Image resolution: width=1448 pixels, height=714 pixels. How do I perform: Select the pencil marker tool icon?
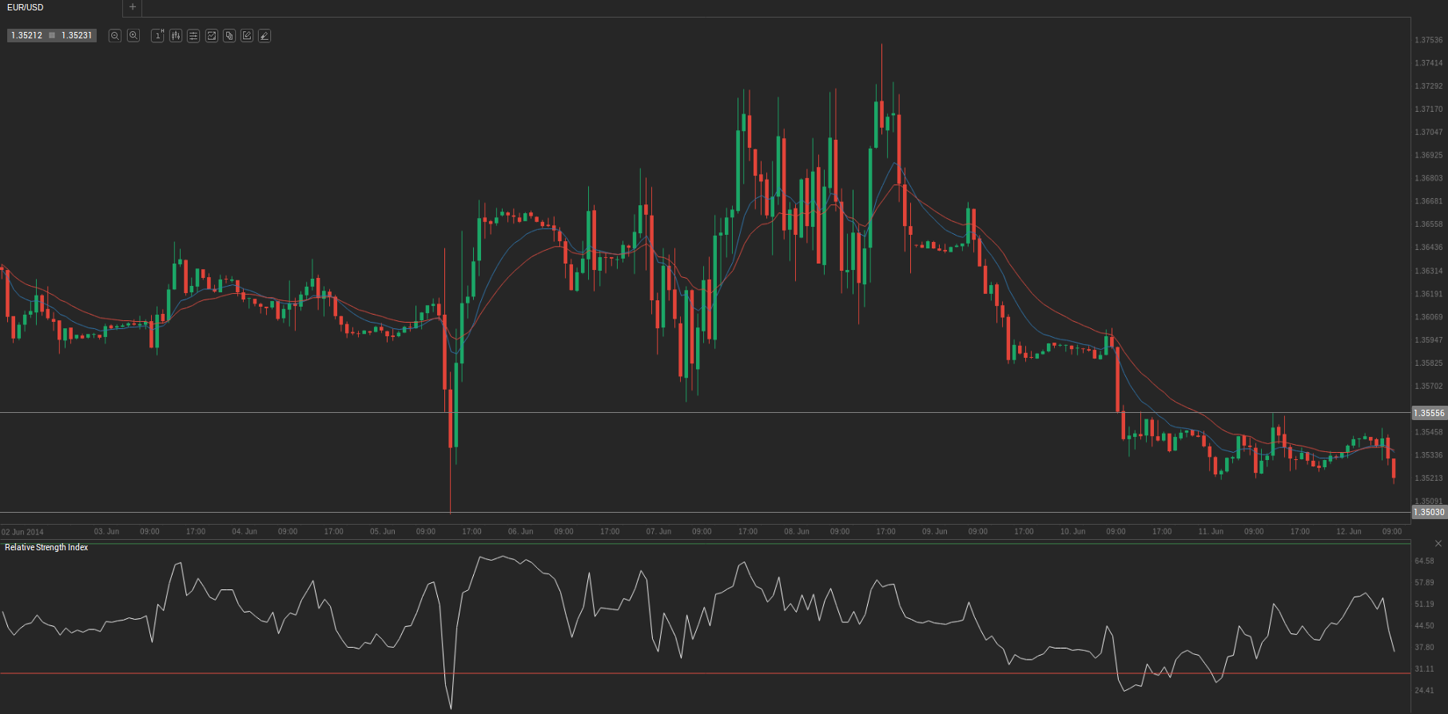(265, 36)
